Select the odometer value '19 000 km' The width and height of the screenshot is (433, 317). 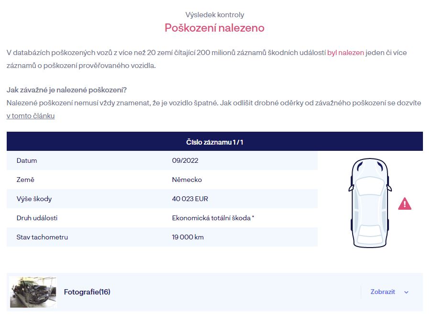click(188, 237)
